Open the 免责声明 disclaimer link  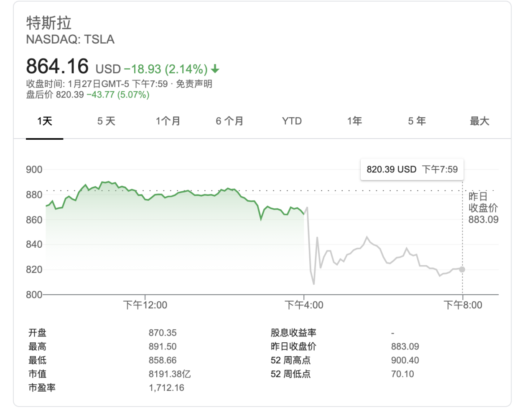194,84
